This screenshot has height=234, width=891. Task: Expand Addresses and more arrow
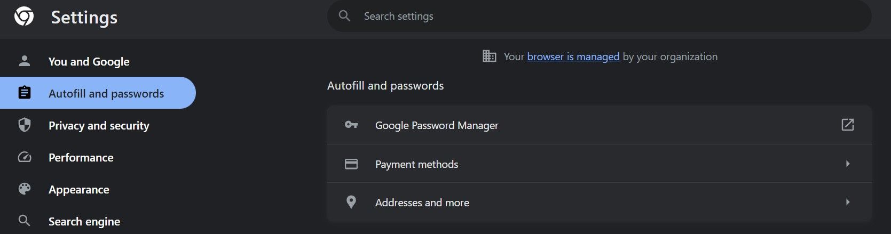tap(847, 202)
